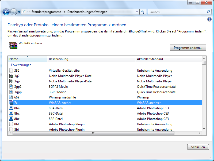
Task: Click 'QuickTime Ressourcendatei' in the .3gp2 row
Action: click(x=156, y=86)
